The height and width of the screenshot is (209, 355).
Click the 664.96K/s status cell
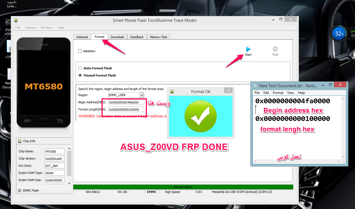pyautogui.click(x=87, y=192)
